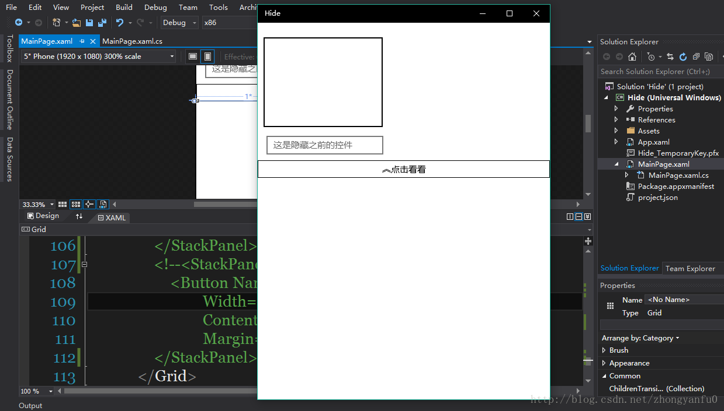Click Solution Explorer Home icon

coord(632,57)
